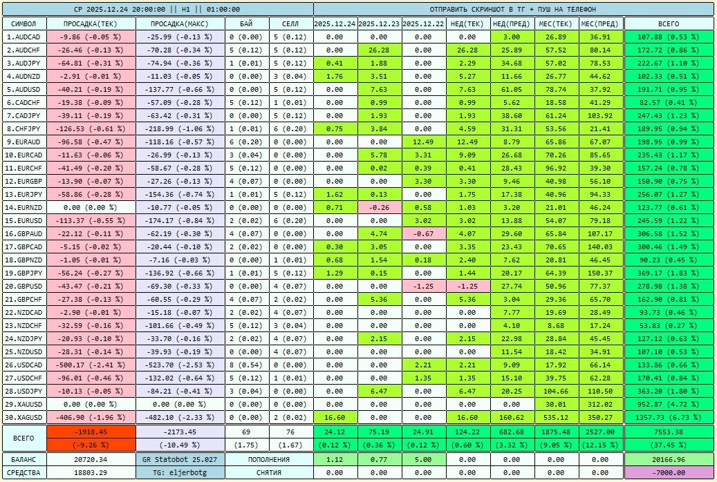
Task: Click the GR Statobot 25.027 label
Action: click(x=180, y=460)
